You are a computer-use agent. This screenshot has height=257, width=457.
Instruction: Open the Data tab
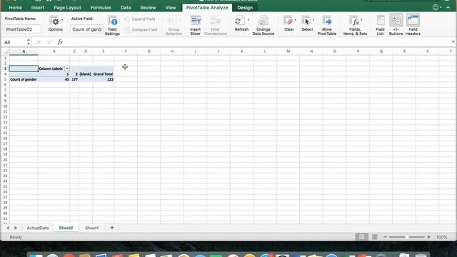(126, 8)
